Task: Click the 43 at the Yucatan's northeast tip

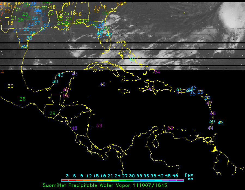Action: (75, 74)
